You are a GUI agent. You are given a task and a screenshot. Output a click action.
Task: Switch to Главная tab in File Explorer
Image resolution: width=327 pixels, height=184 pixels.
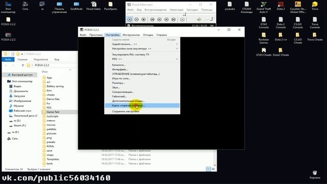22,59
